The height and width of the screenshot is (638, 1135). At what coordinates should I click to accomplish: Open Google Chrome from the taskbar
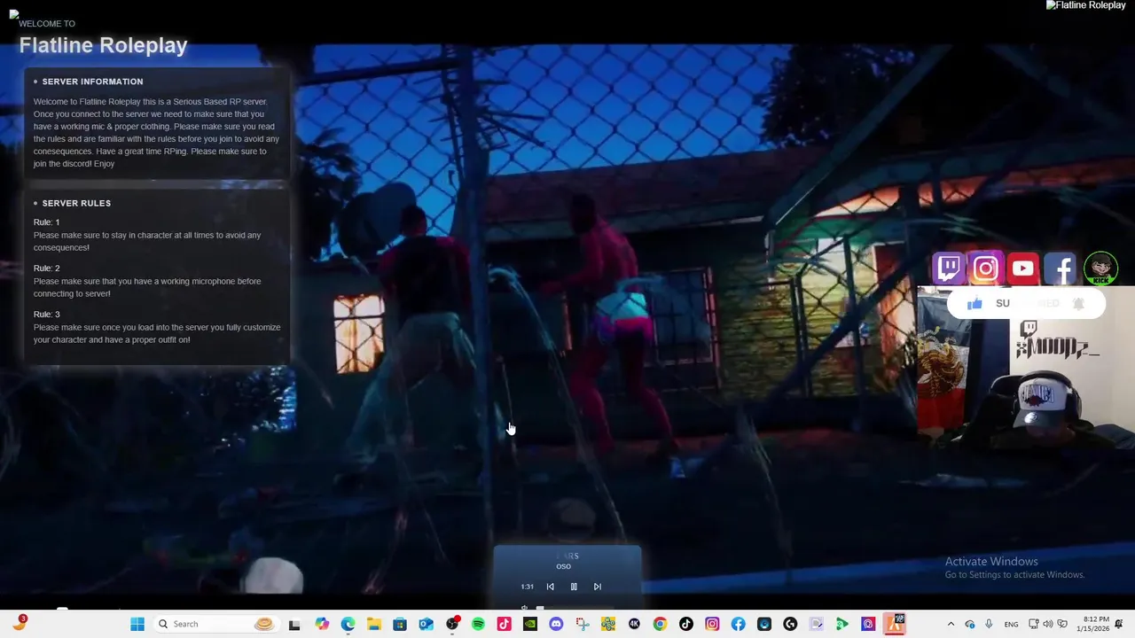660,624
